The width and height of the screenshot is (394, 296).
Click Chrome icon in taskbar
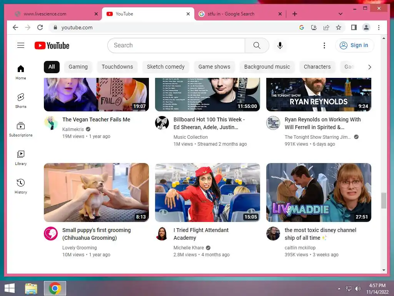55,288
